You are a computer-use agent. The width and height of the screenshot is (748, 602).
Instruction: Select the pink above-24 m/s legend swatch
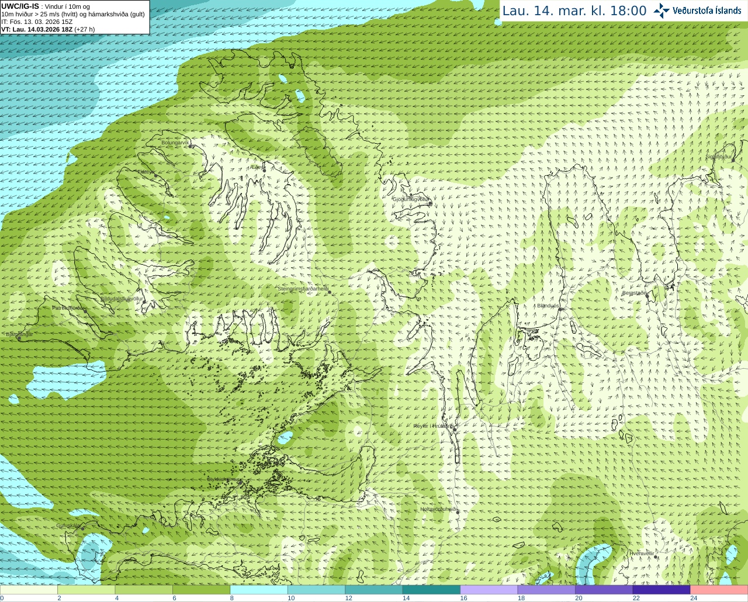pos(719,590)
